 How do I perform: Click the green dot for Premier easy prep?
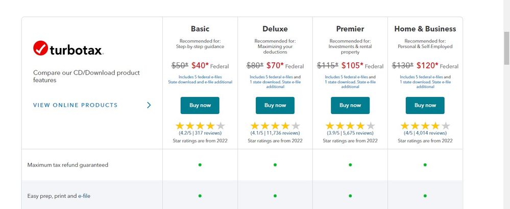click(x=350, y=196)
